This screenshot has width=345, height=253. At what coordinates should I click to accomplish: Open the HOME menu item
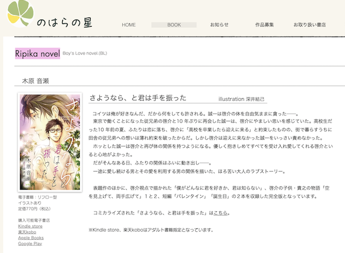[129, 25]
